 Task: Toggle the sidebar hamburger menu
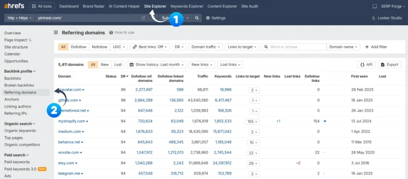point(56,33)
